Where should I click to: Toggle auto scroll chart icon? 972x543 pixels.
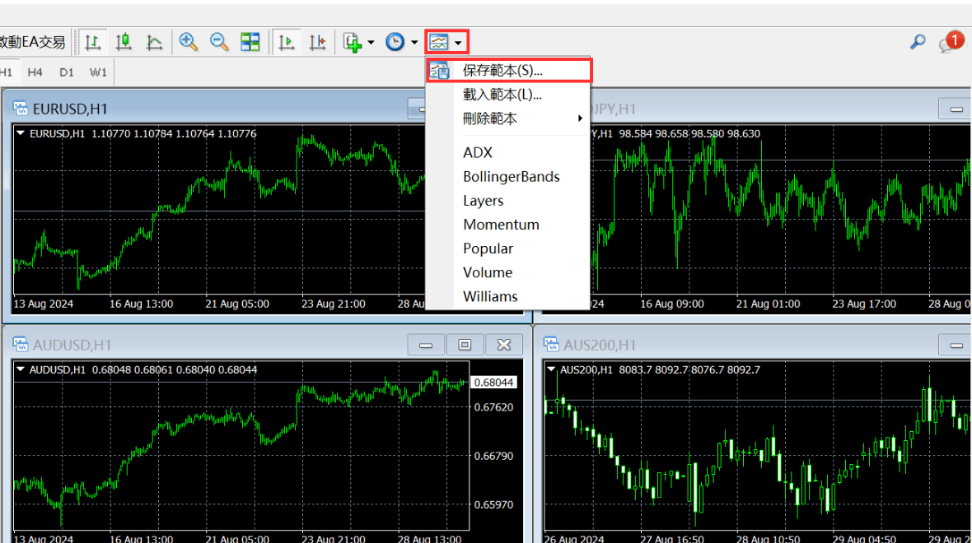click(286, 42)
